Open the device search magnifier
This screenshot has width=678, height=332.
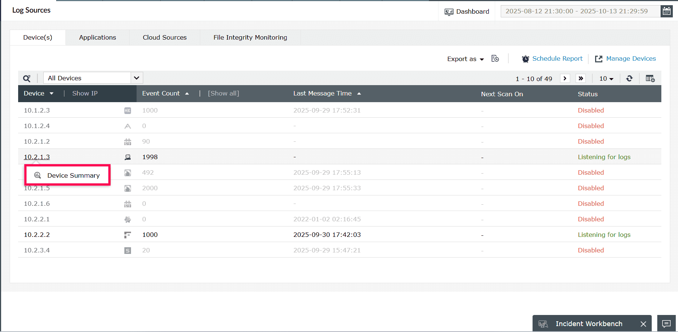[x=27, y=78]
